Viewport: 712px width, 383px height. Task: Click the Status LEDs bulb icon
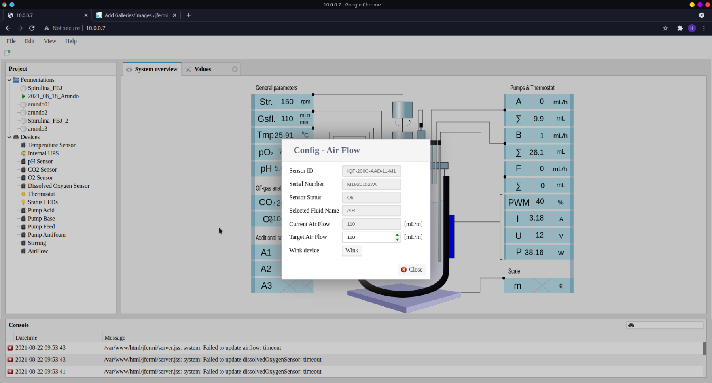pos(23,202)
